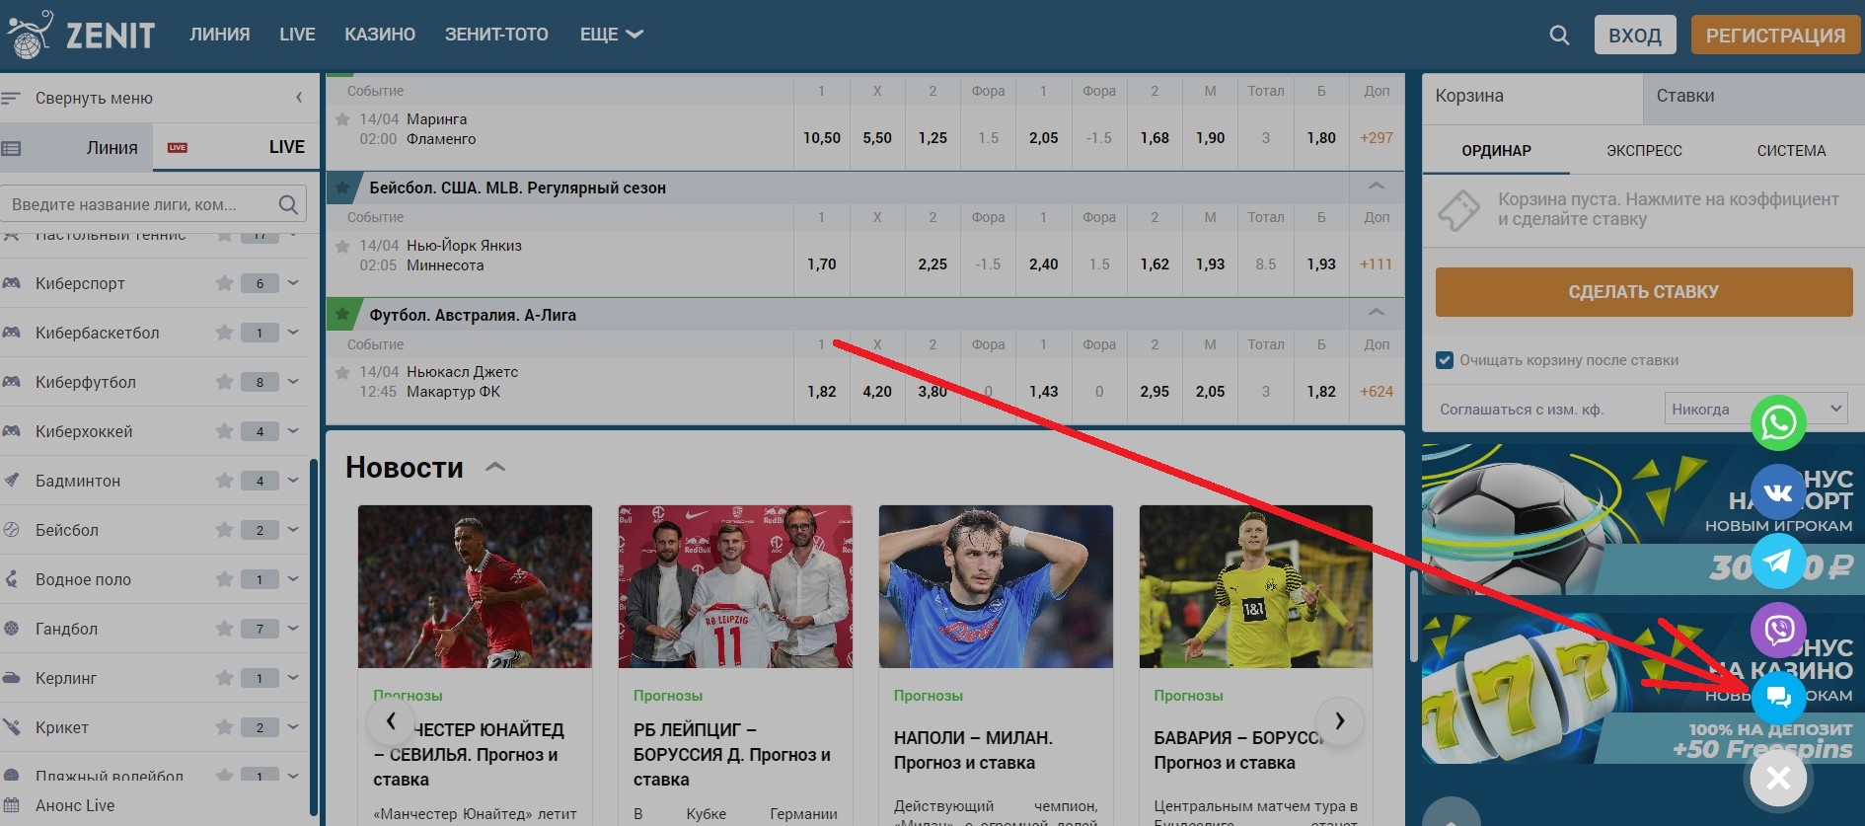Collapse the Новости section
Image resolution: width=1865 pixels, height=826 pixels.
tap(495, 467)
